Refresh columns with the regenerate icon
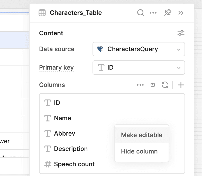Screen dimensions: 202x176 coord(165,85)
